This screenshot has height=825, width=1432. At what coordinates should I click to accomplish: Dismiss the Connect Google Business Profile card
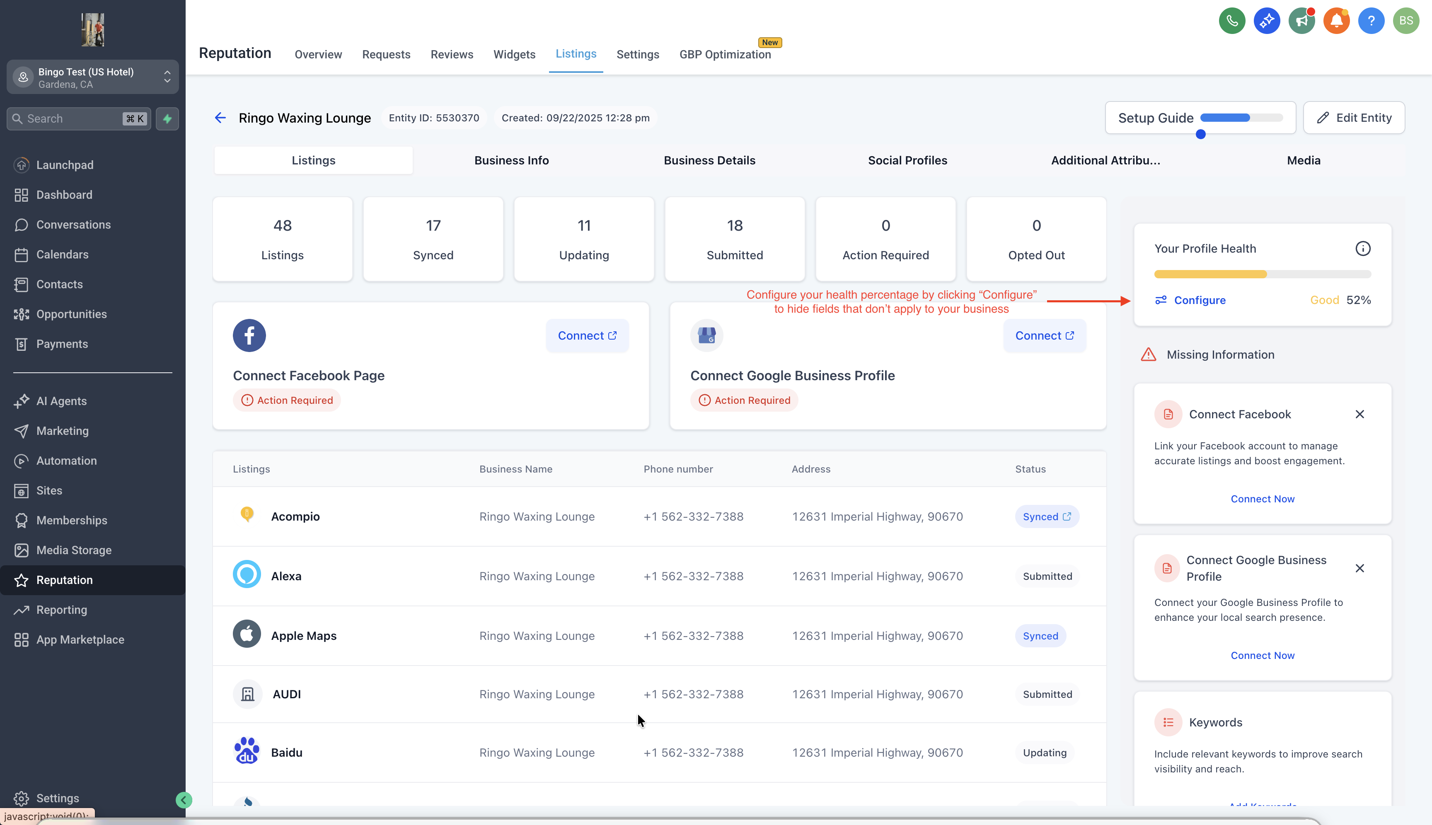point(1359,568)
